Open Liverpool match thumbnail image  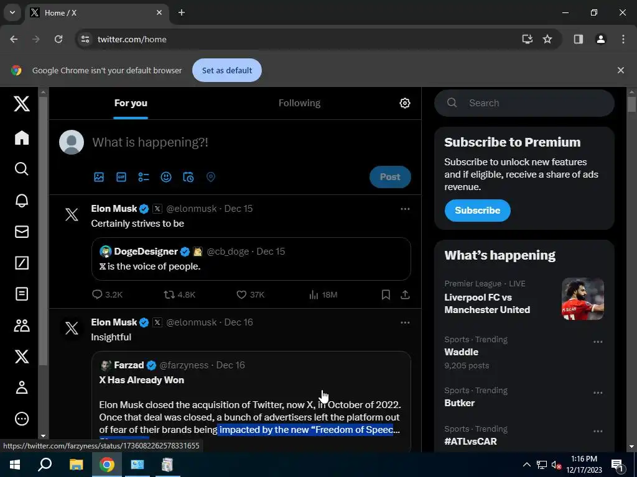click(x=582, y=299)
